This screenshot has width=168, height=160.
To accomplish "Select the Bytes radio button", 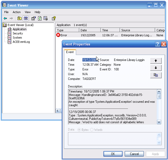I will pos(79,130).
